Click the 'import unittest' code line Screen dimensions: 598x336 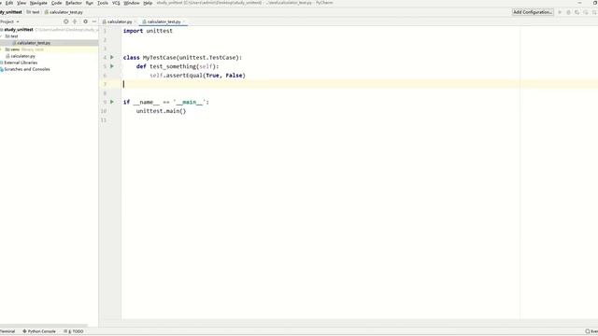tap(148, 31)
